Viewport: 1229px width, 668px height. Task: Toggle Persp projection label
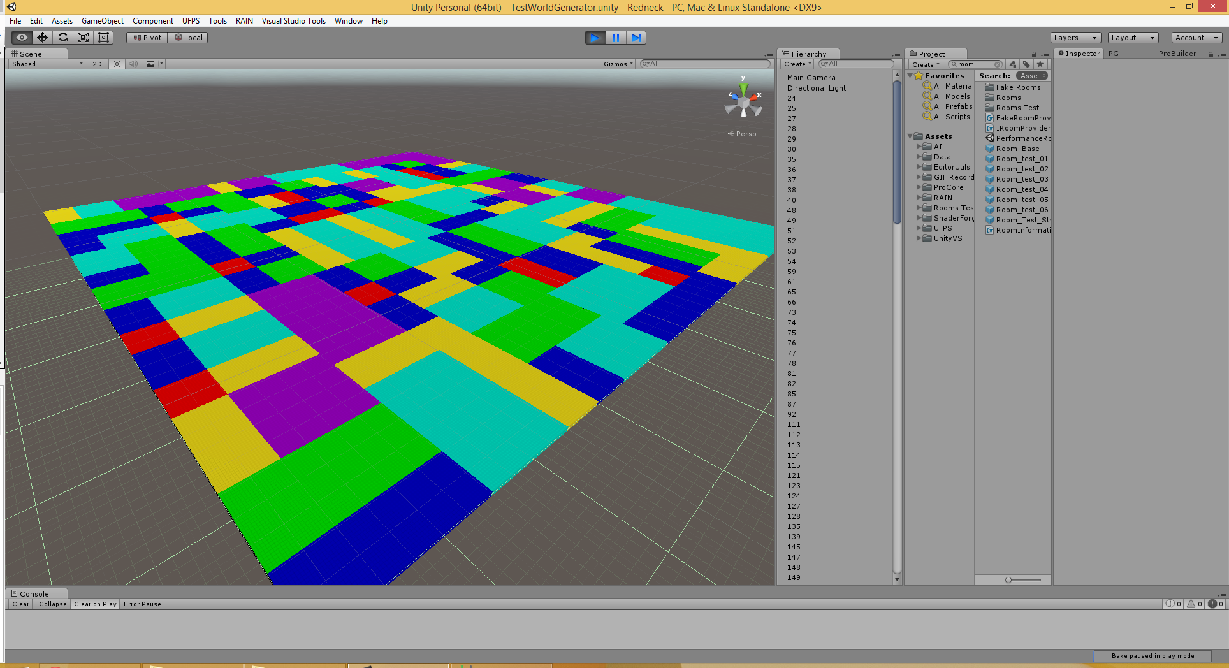pyautogui.click(x=743, y=134)
